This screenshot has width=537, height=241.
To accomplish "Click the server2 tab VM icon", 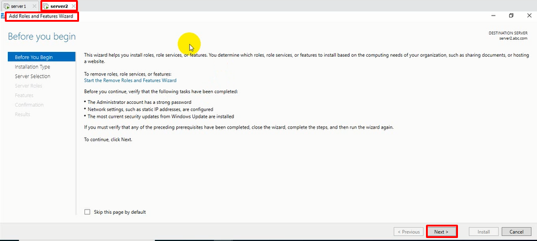I will [x=46, y=7].
